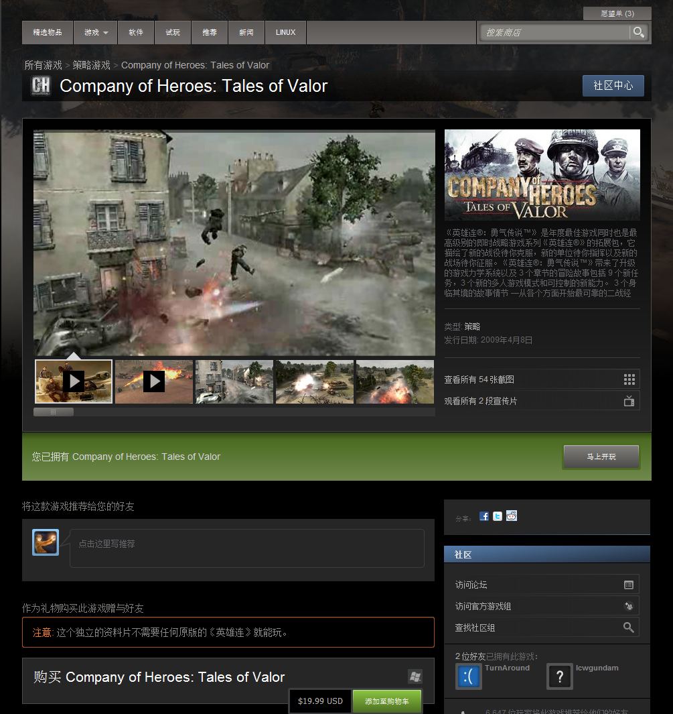Open the 精选物品 tab
Viewport: 673px width, 714px height.
(48, 32)
